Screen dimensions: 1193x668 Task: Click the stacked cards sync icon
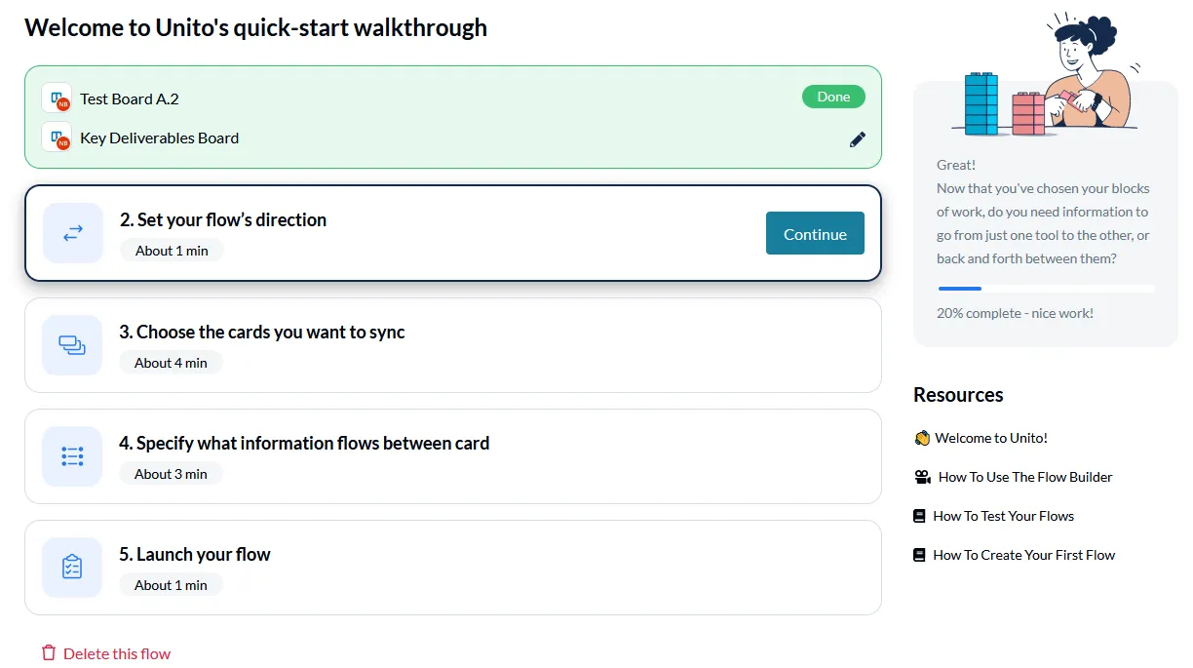tap(72, 345)
